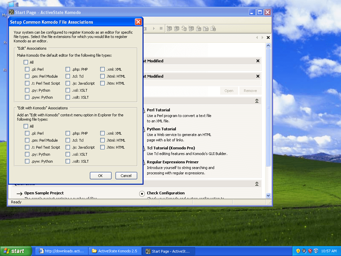Switch to the downloads browser window in taskbar
The height and width of the screenshot is (256, 341).
62,251
